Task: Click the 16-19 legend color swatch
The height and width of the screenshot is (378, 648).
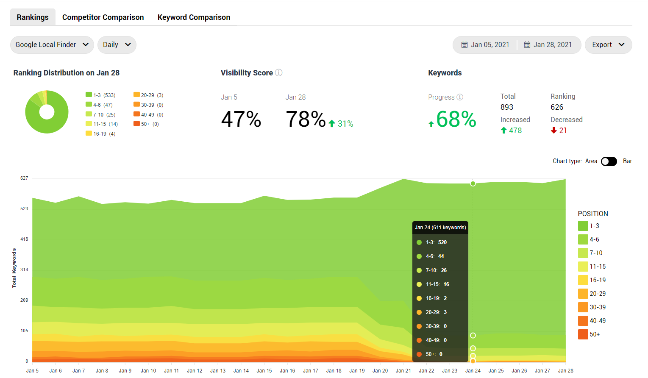Action: [x=583, y=280]
